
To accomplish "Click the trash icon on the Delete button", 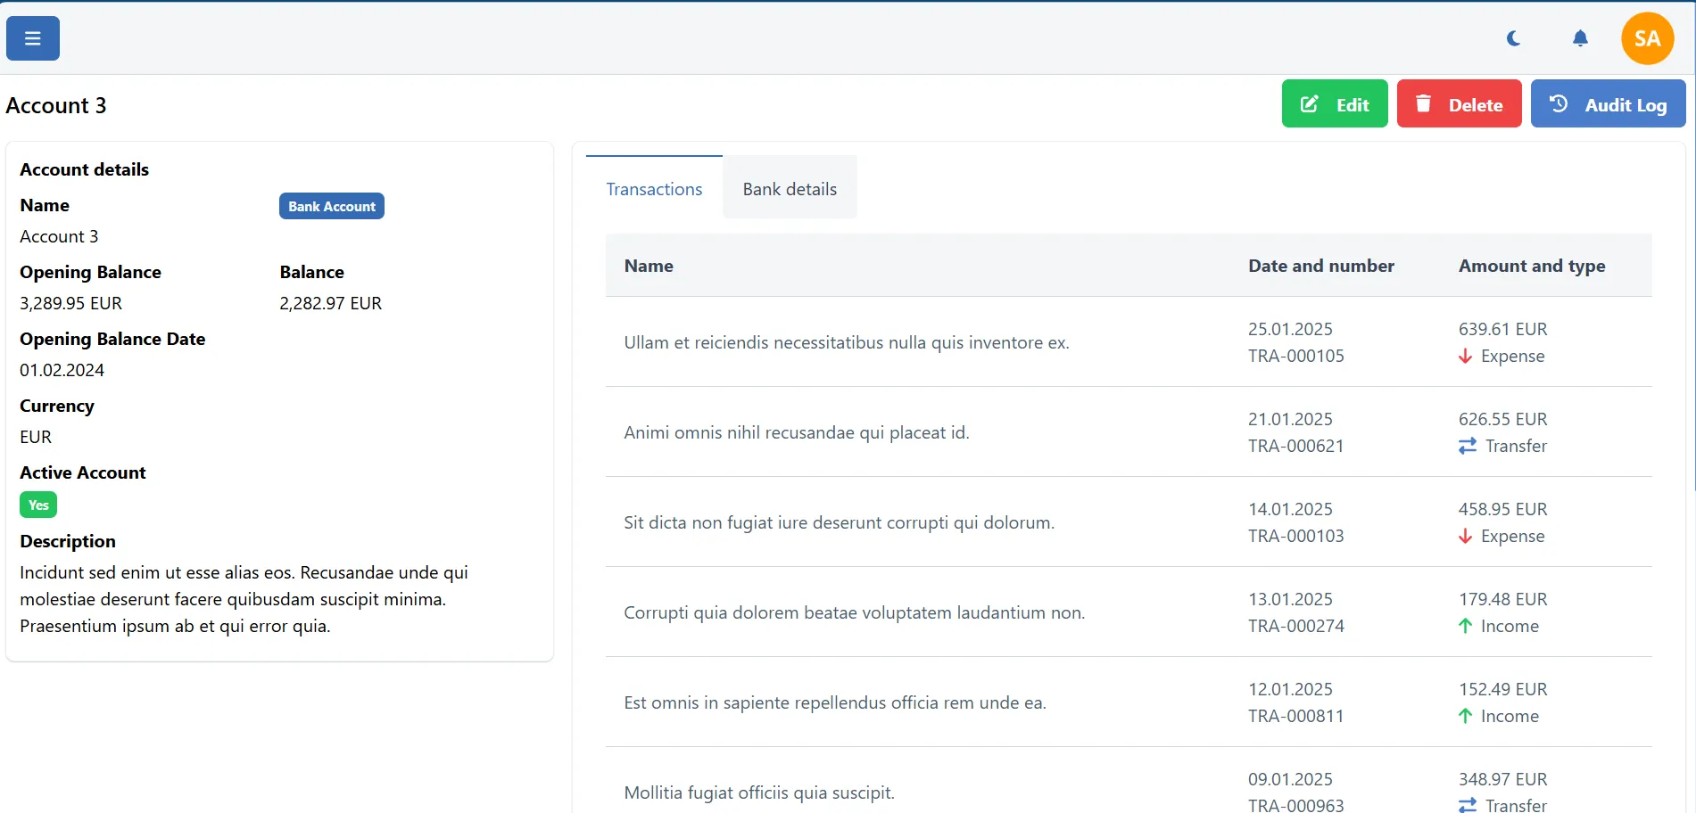I will (1424, 103).
